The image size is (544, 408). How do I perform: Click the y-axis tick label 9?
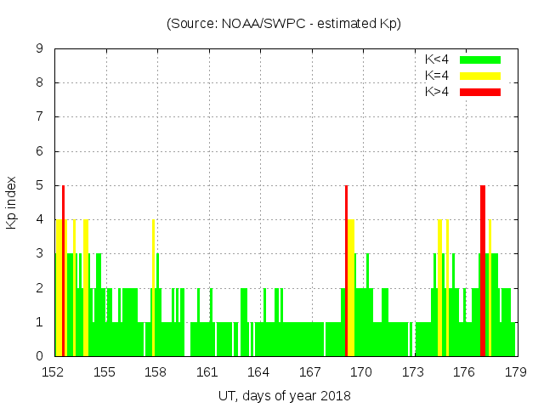coord(39,48)
